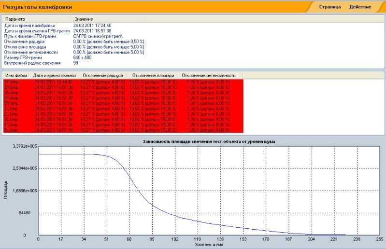
Task: Click the 204 tick on noise axis
Action: [312, 239]
